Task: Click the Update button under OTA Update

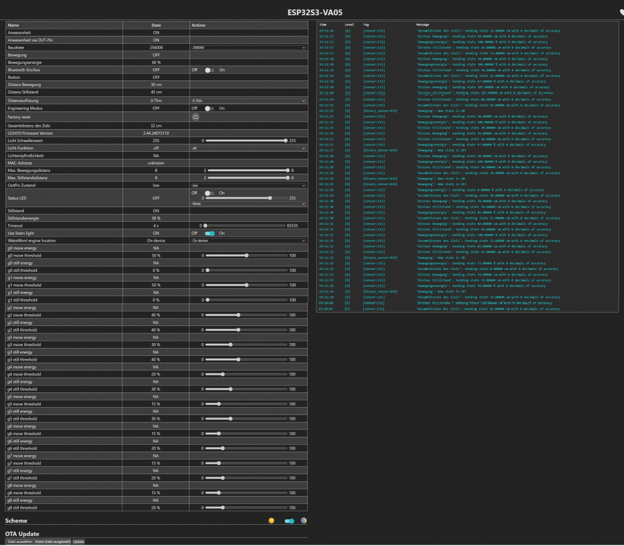Action: 79,541
